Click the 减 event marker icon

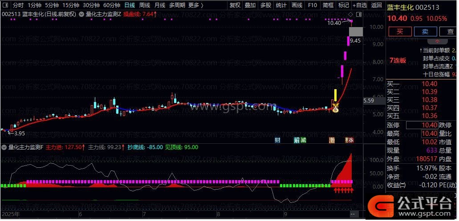pos(303,140)
